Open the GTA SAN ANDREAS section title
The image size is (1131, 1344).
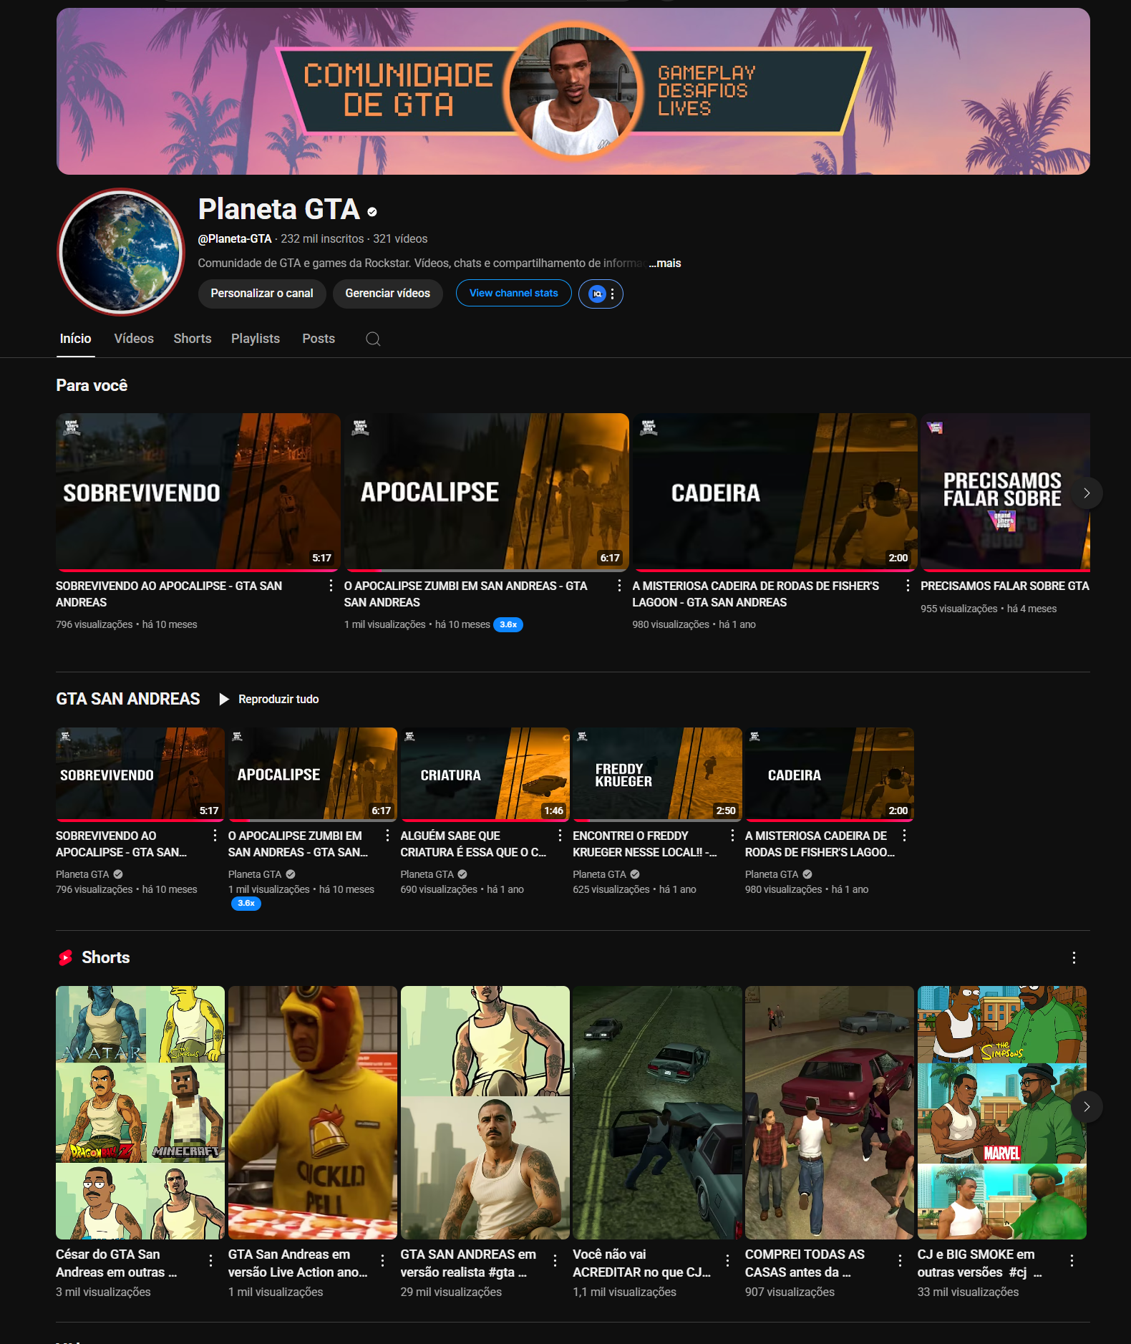click(128, 699)
